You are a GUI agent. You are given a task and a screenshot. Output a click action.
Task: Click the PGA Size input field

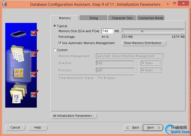115,70
